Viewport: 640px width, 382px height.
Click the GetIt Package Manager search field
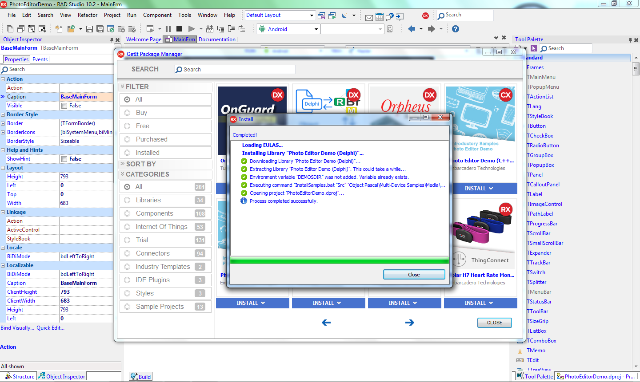pyautogui.click(x=235, y=69)
